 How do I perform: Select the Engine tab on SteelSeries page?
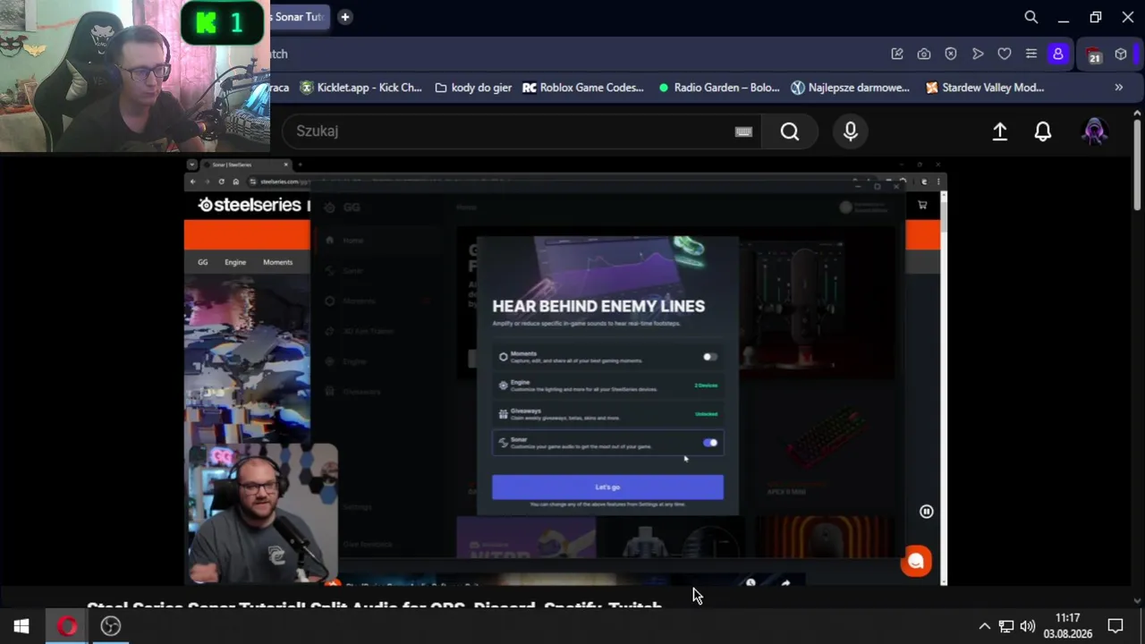click(235, 262)
